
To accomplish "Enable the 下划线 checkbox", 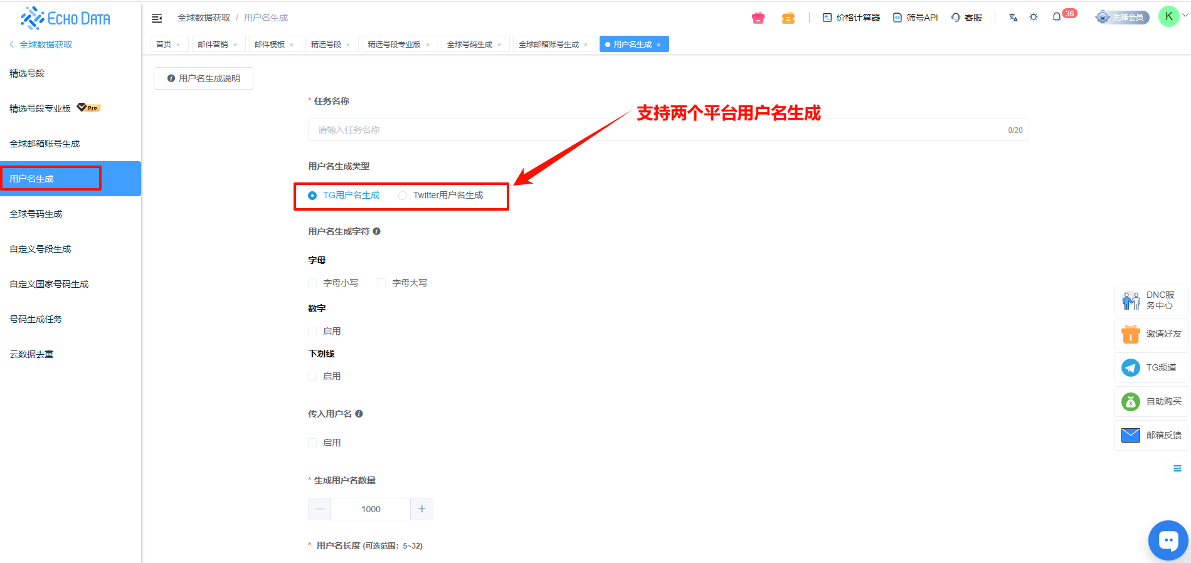I will click(312, 376).
